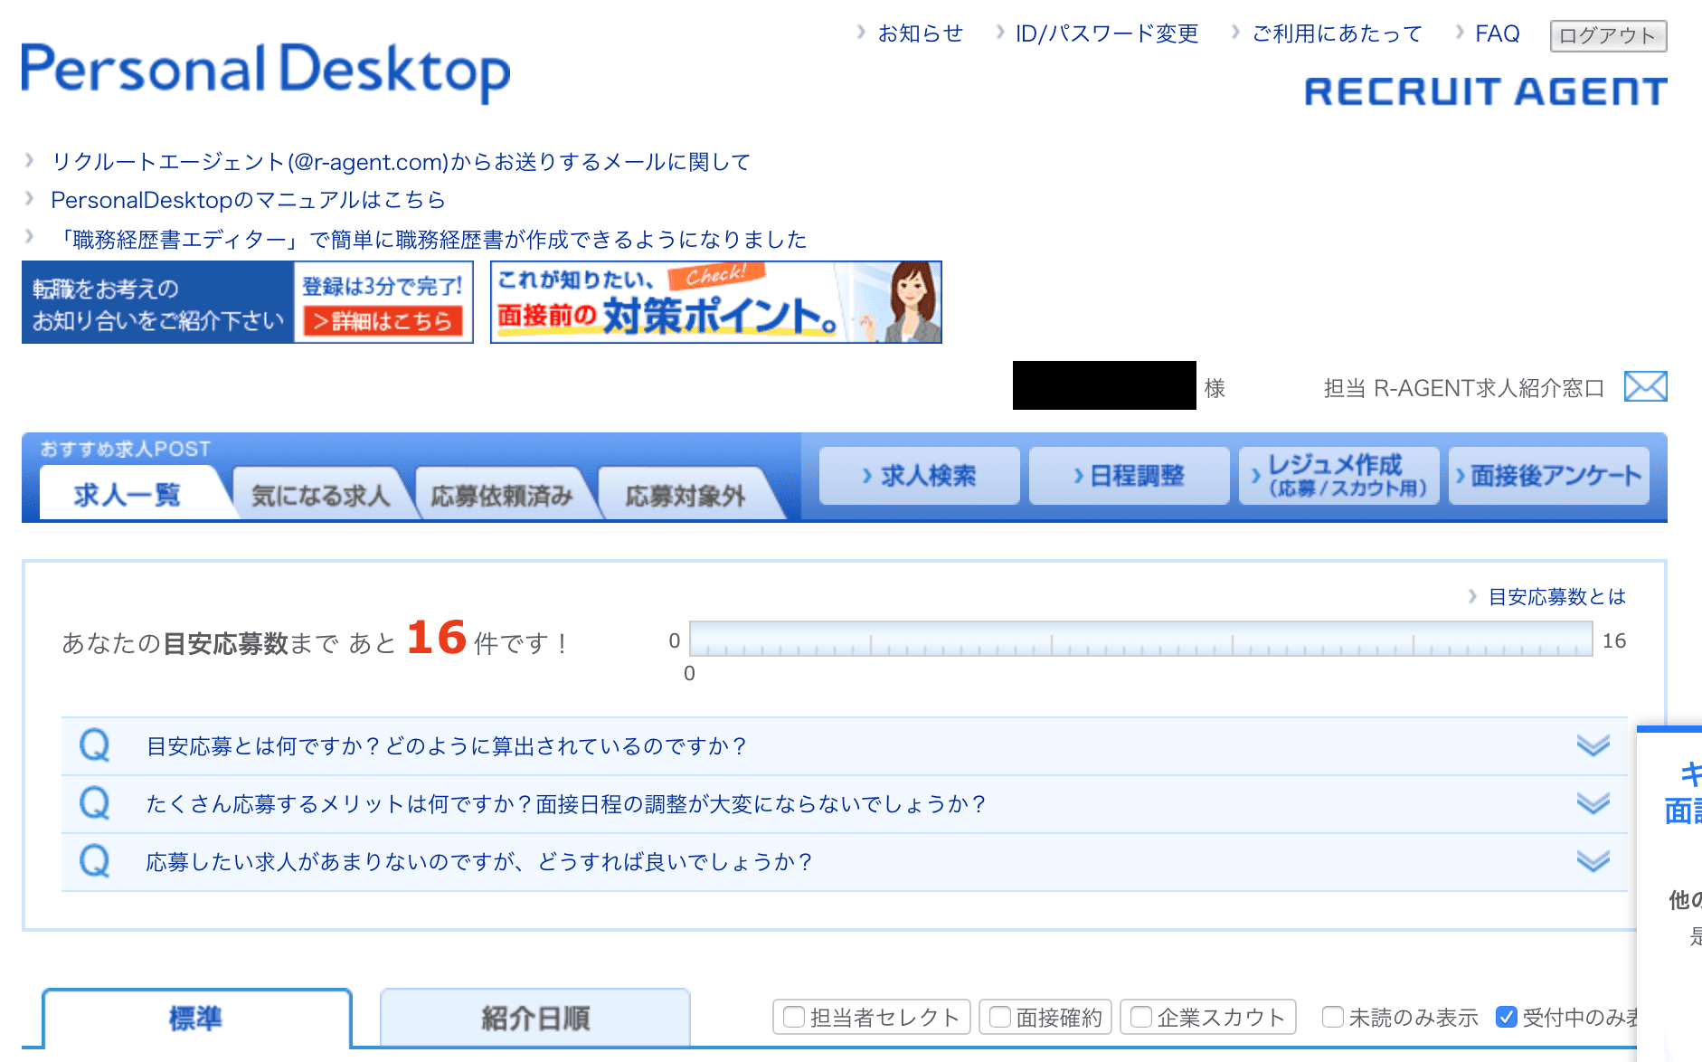
Task: Open the 応募依頼済み tab
Action: pyautogui.click(x=502, y=495)
